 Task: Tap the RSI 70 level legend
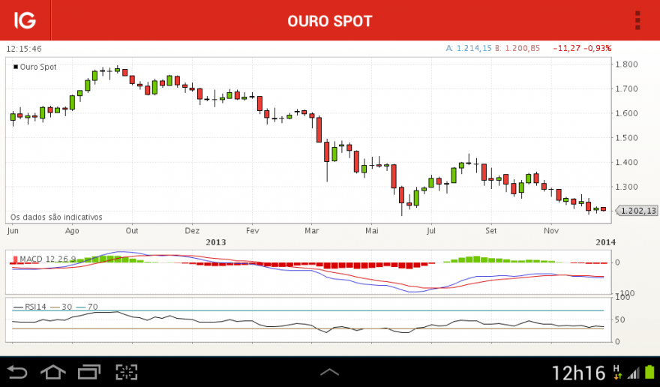(x=87, y=307)
